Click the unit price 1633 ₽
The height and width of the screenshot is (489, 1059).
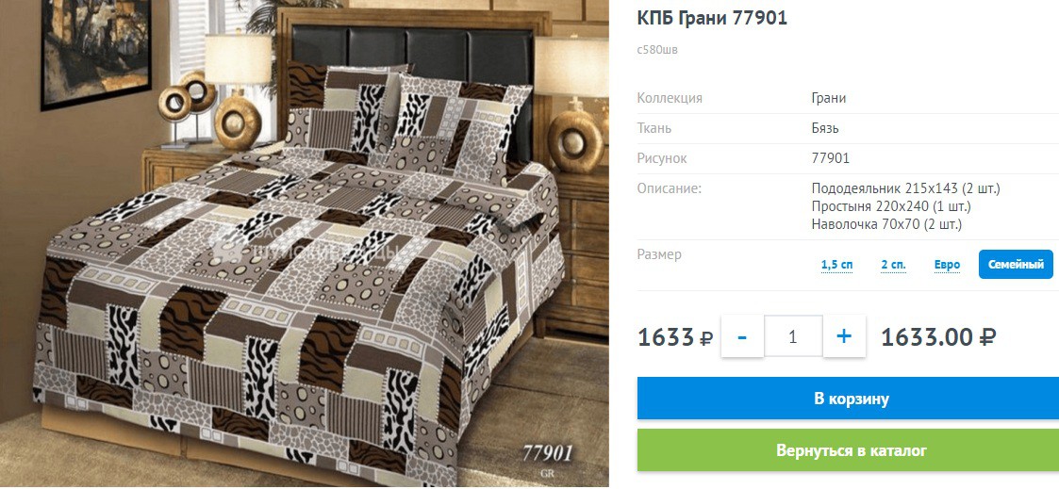point(675,336)
